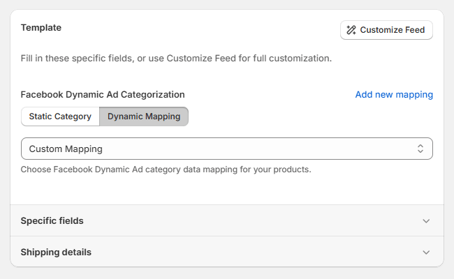Switch to Static Category option

[60, 116]
